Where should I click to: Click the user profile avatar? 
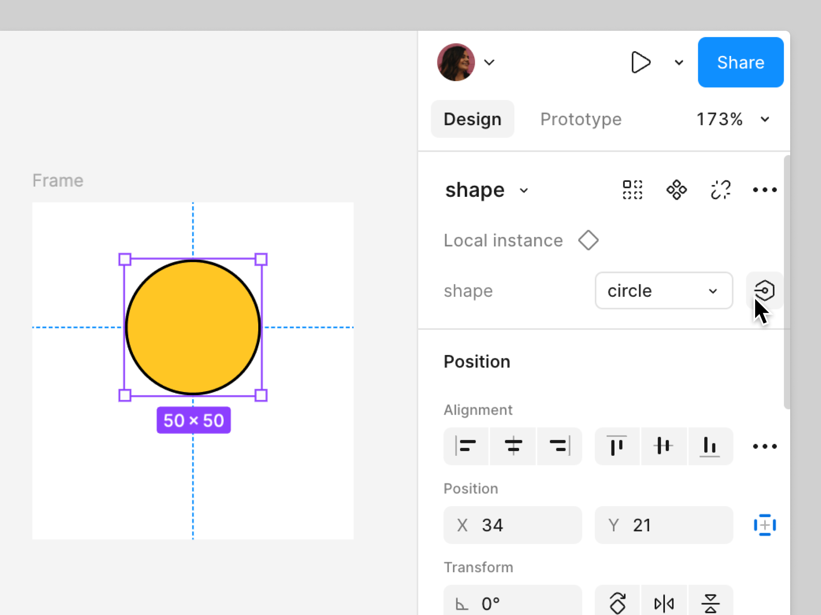[x=456, y=62]
